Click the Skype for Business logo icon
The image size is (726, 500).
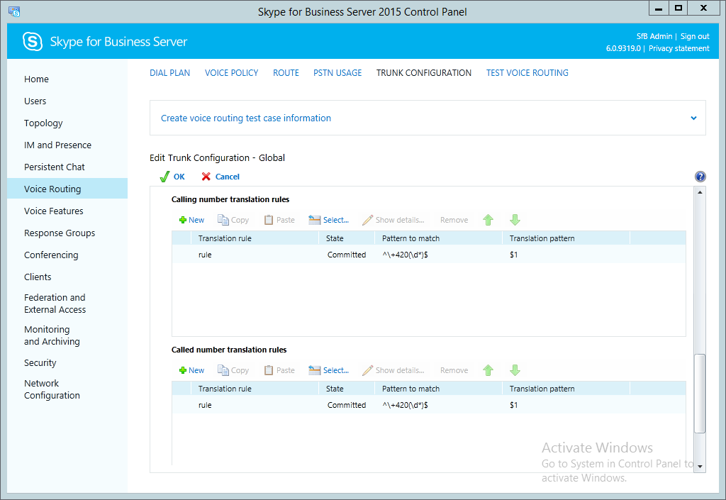(x=33, y=42)
